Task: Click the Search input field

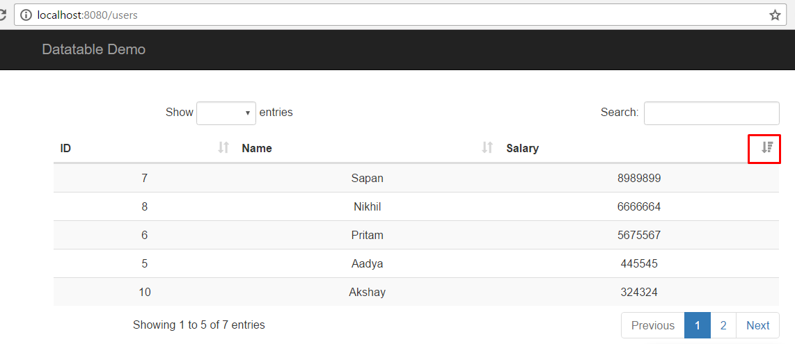Action: 711,113
